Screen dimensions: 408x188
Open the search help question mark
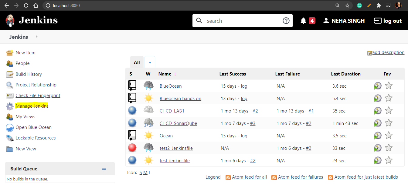point(286,20)
